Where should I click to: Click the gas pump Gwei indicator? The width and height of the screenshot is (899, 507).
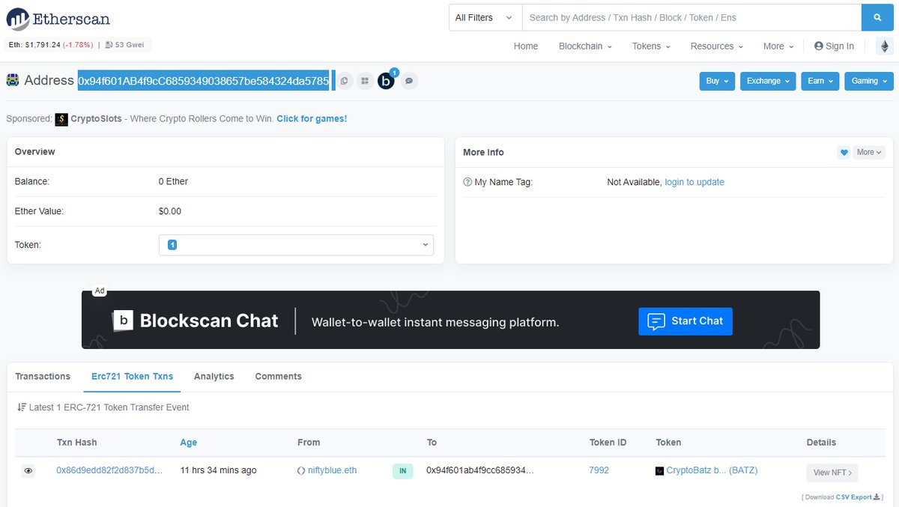click(109, 45)
